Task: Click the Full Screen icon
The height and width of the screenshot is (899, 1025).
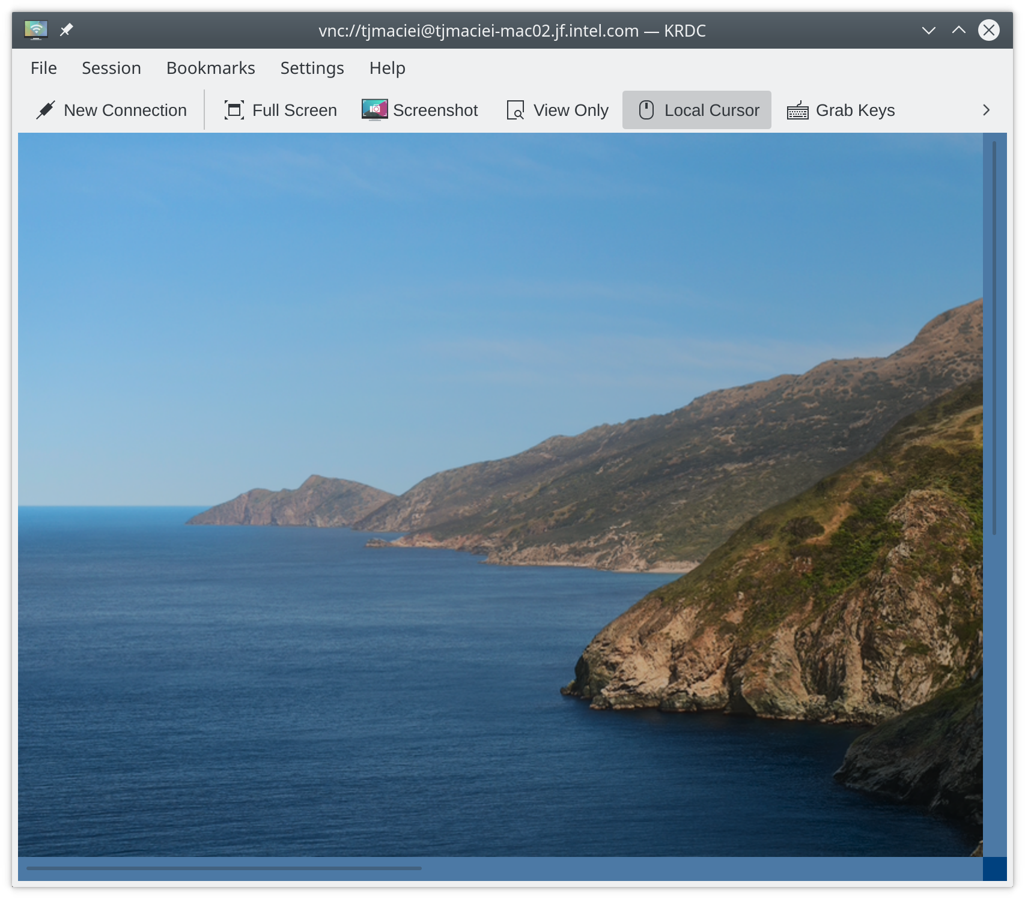Action: pyautogui.click(x=234, y=110)
